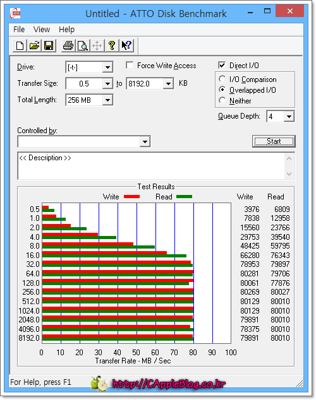Image resolution: width=316 pixels, height=400 pixels.
Task: Open the Queue Depth dropdown
Action: [289, 117]
